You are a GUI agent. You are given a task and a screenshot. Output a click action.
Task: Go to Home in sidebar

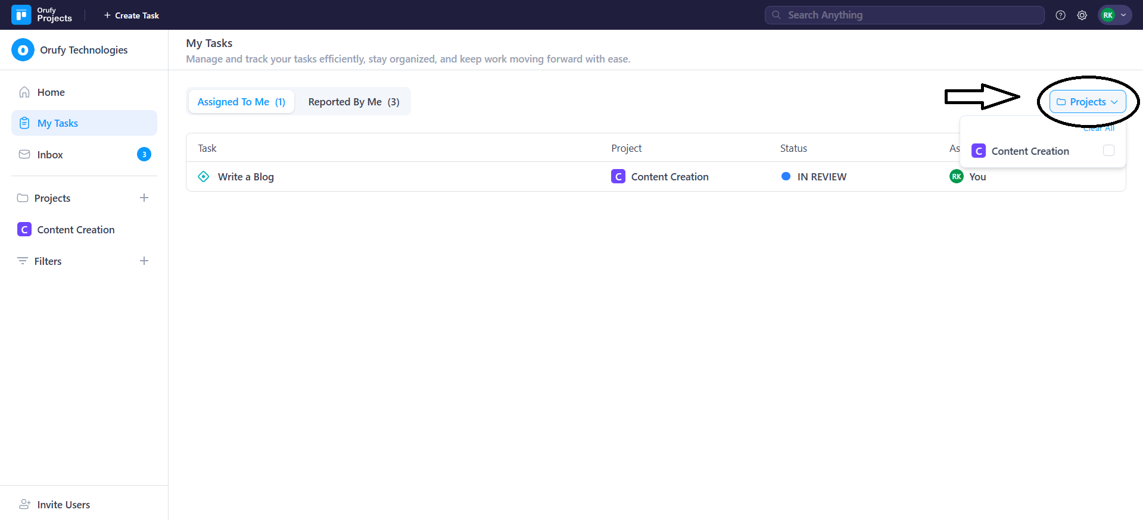click(51, 92)
